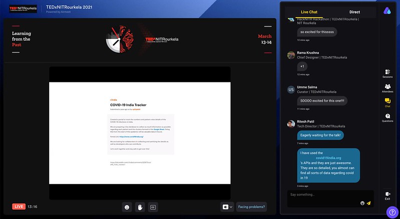Click the clock emblem logo on banner
Viewport: 400px width, 219px height.
120,39
